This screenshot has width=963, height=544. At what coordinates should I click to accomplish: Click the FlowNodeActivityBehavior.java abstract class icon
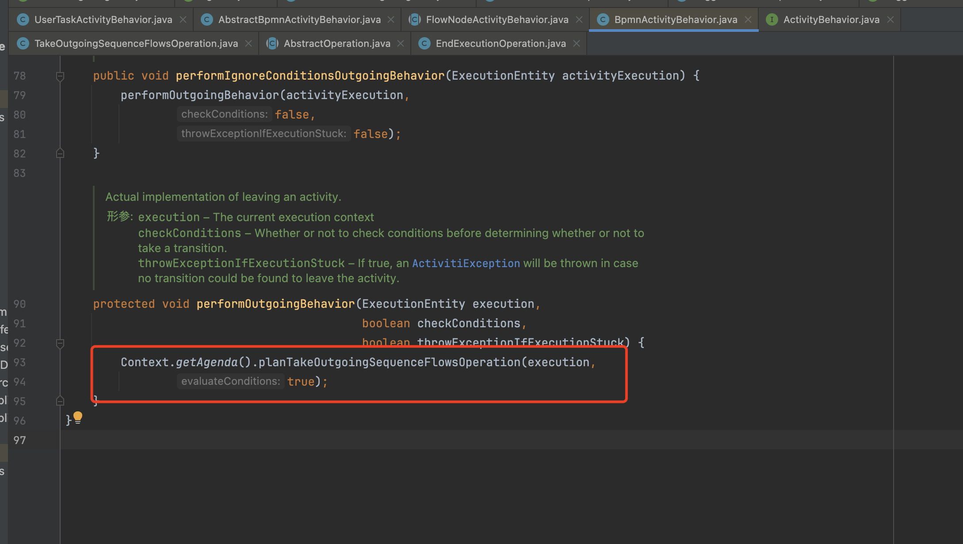click(415, 19)
